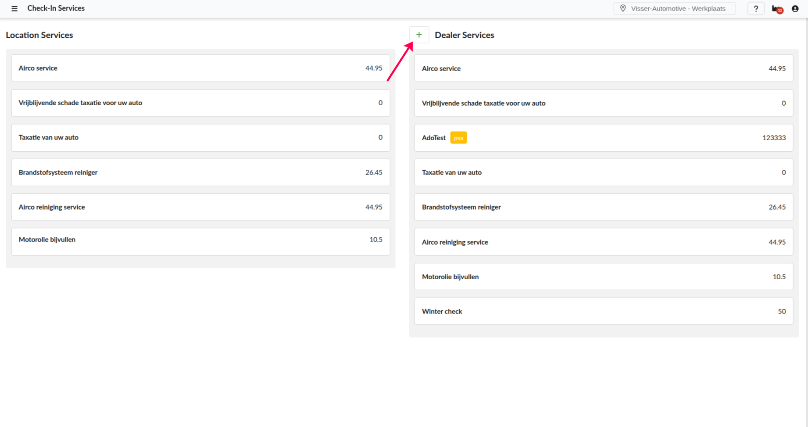
Task: Open the AdoTest dealer service
Action: [x=603, y=138]
